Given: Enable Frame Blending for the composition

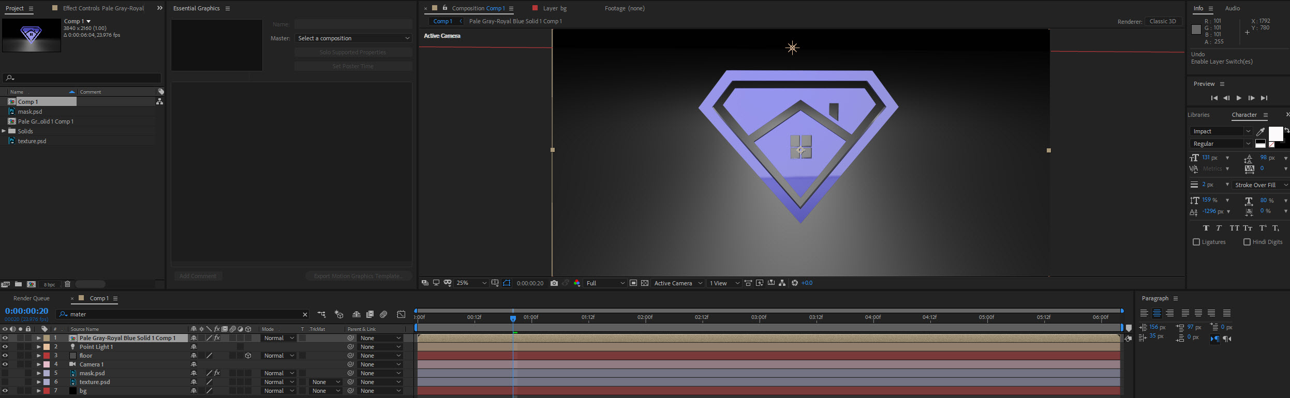Looking at the screenshot, I should click(x=370, y=314).
